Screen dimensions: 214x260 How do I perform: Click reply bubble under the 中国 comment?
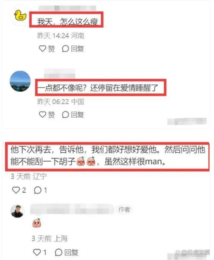click(65, 114)
